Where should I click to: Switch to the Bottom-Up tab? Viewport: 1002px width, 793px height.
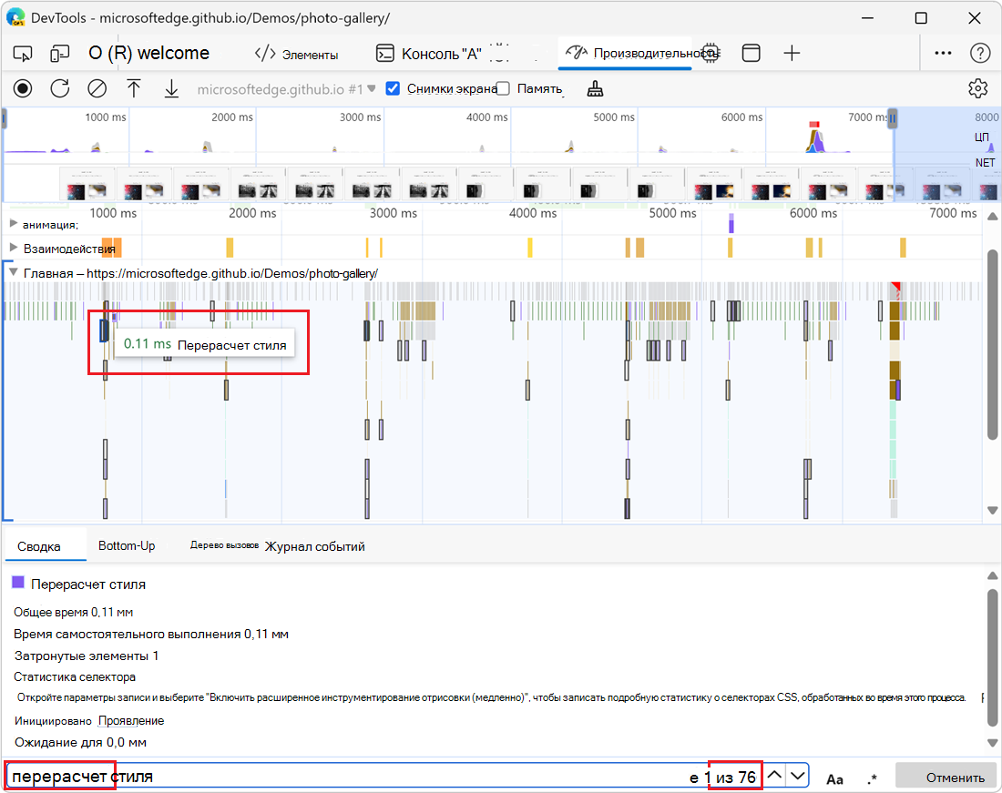point(127,546)
